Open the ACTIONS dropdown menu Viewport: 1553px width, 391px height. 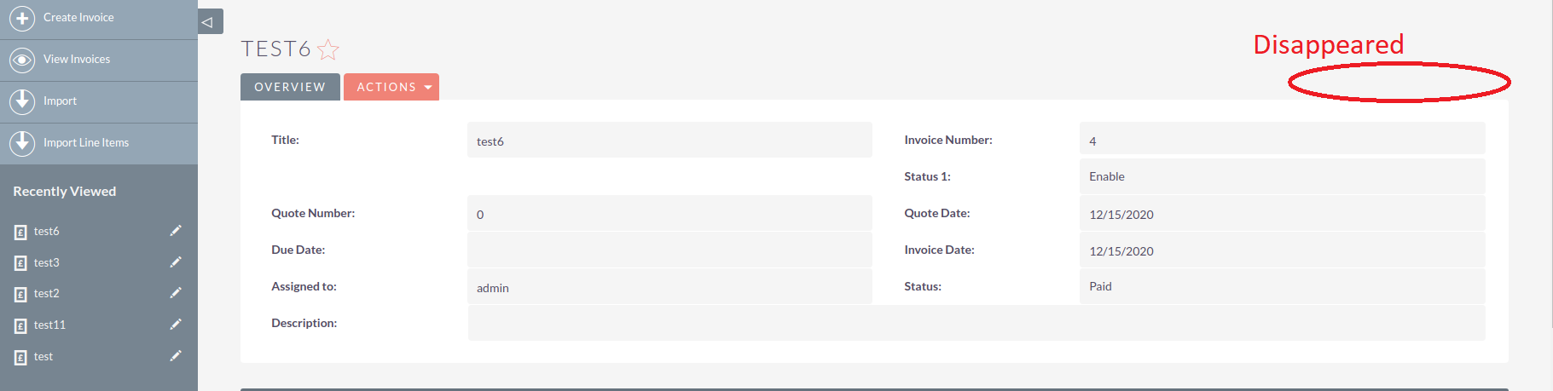pyautogui.click(x=391, y=87)
